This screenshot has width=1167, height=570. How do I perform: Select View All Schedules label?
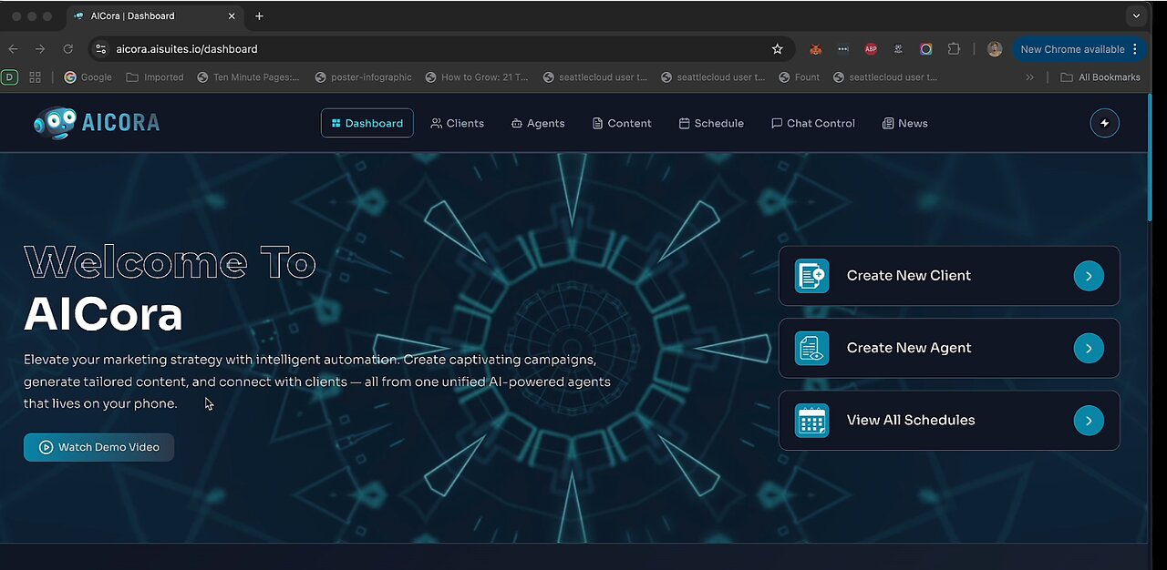pyautogui.click(x=911, y=420)
